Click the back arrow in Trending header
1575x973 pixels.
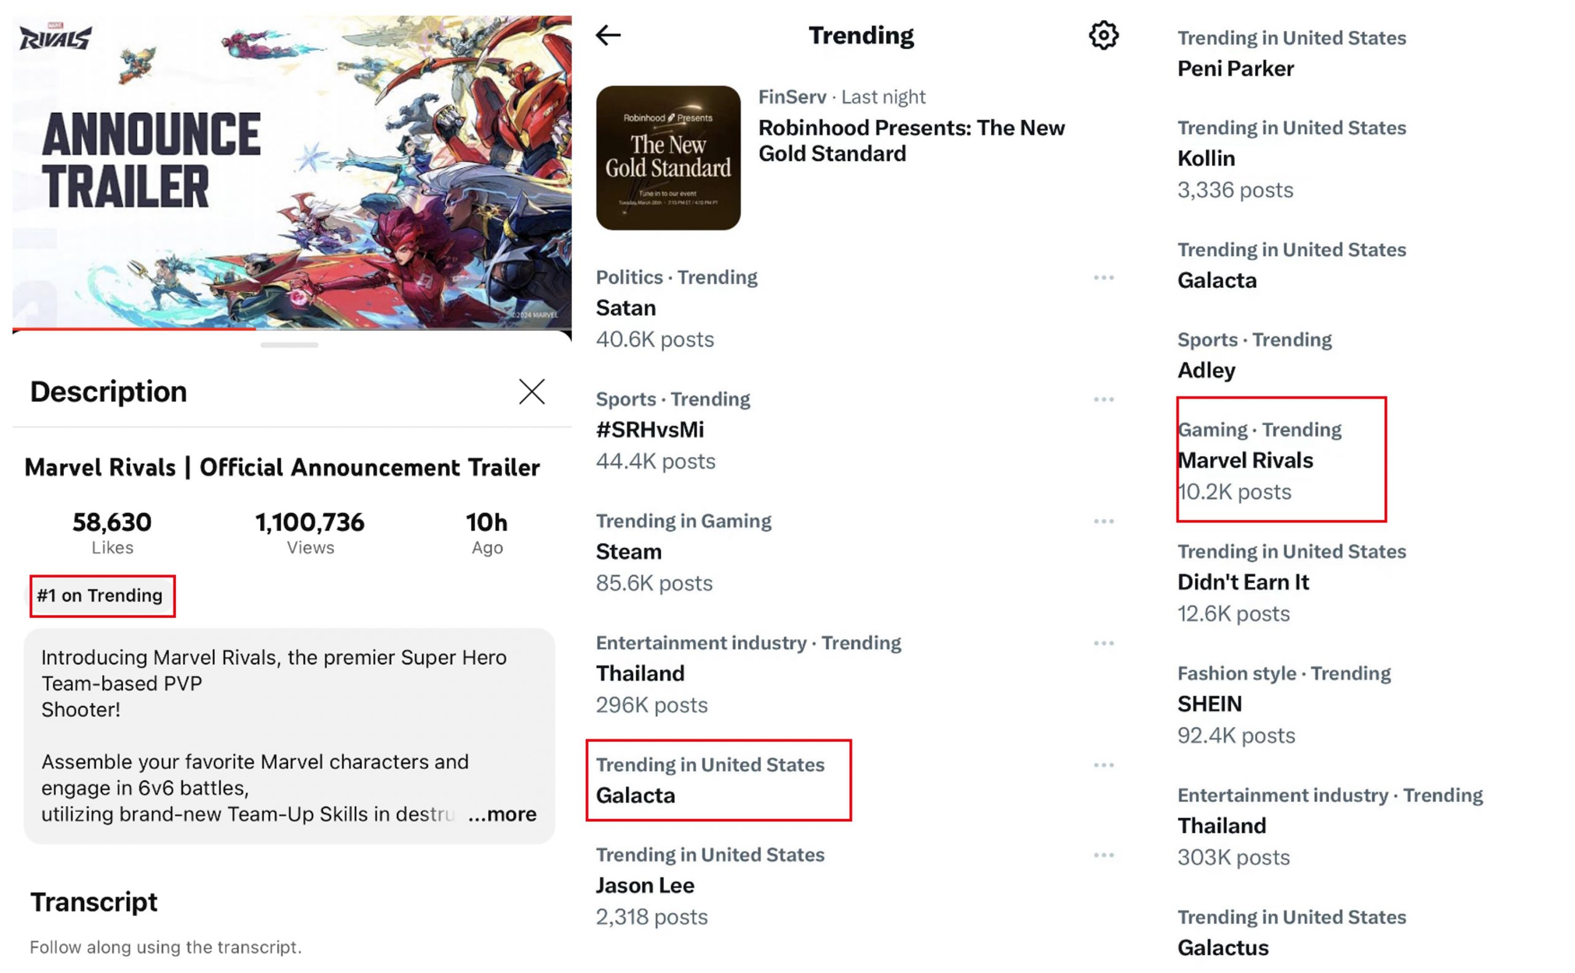[x=608, y=34]
